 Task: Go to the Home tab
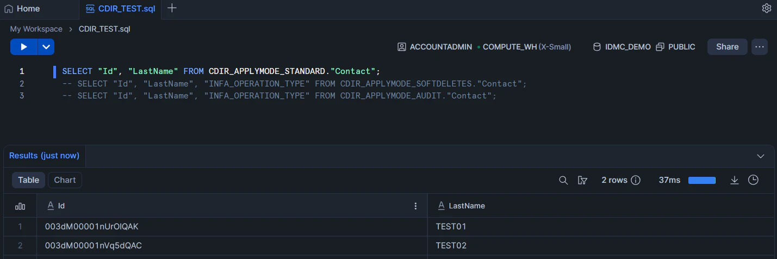[x=22, y=9]
